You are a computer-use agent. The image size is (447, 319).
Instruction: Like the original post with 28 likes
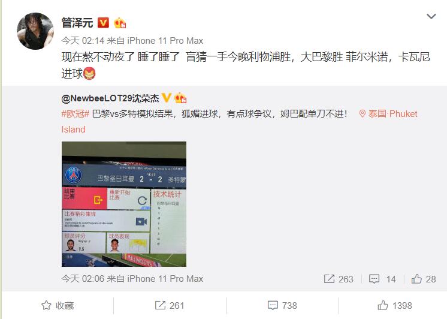tap(424, 279)
